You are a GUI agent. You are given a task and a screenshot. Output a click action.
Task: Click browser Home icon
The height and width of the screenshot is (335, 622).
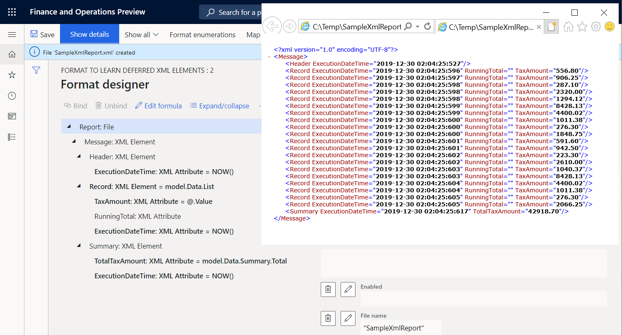pos(569,26)
